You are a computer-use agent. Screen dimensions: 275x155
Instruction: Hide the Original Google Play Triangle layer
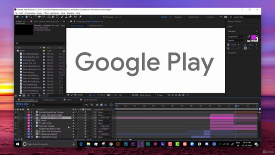click(15, 112)
